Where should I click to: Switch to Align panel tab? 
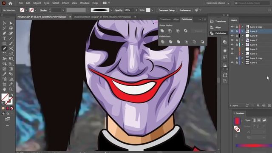click(176, 19)
